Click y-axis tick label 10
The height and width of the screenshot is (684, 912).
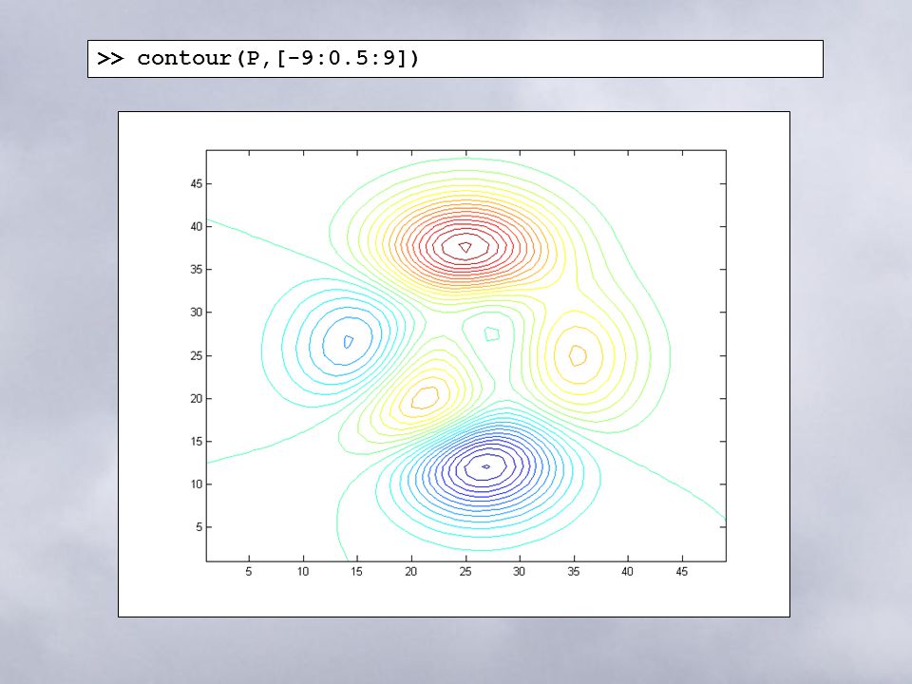197,484
